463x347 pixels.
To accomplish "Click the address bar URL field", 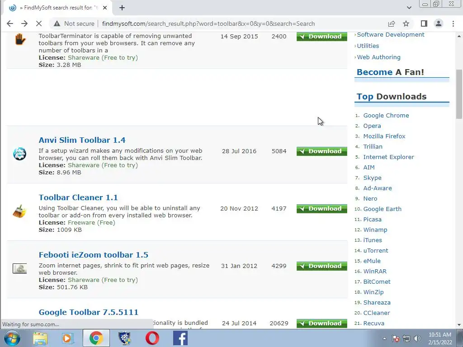I will pyautogui.click(x=208, y=23).
